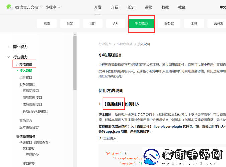Viewport: 226px width, 167px height.
Task: Select the 开发 top navigation tab
Action: point(98,7)
